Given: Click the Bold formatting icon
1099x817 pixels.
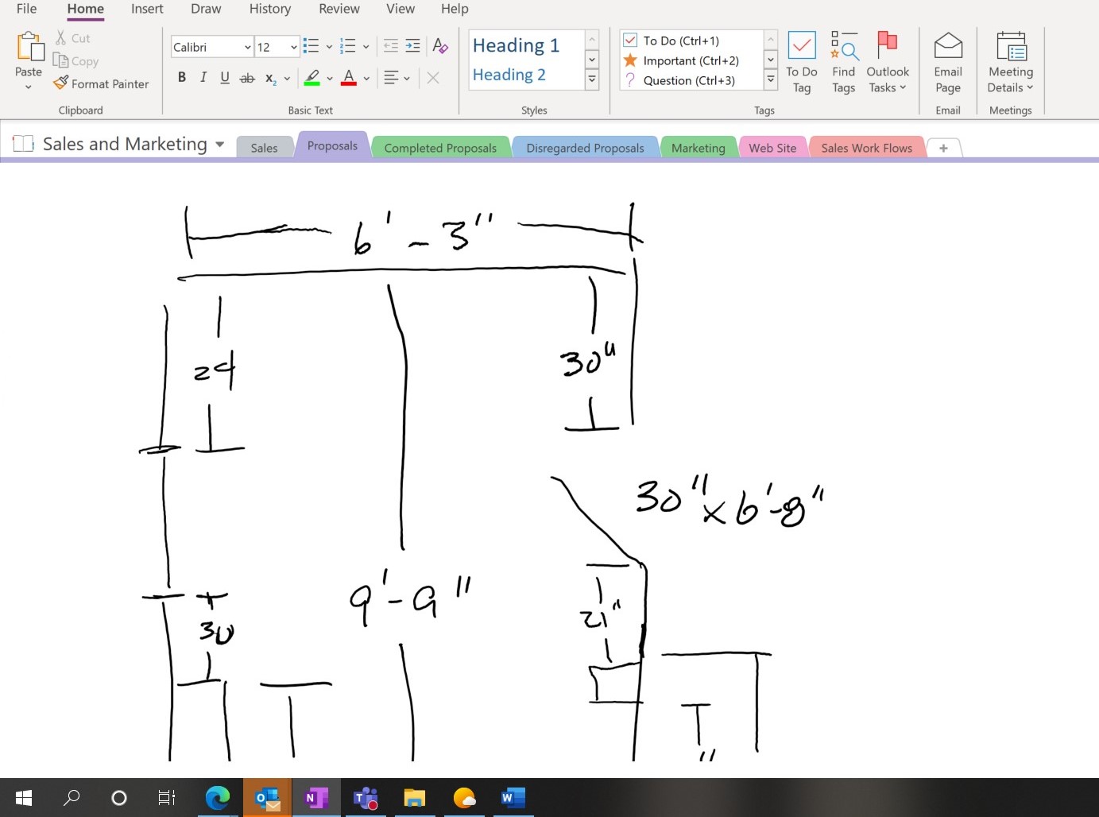Looking at the screenshot, I should (x=181, y=77).
